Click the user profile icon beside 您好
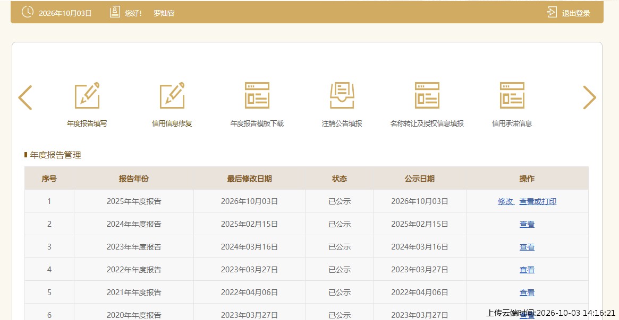The height and width of the screenshot is (320, 619). (114, 12)
